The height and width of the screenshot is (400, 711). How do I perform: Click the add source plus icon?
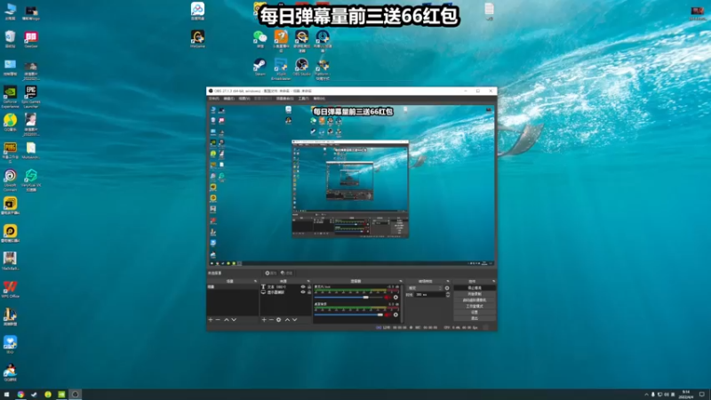tap(264, 320)
